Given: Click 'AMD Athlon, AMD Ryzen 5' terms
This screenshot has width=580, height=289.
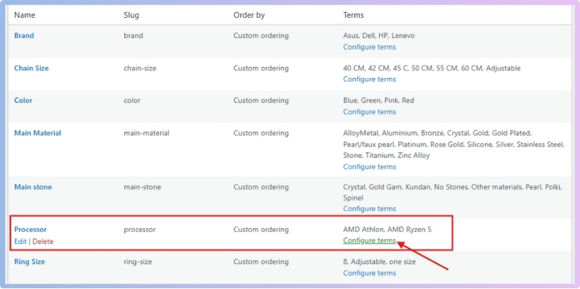Looking at the screenshot, I should point(387,230).
